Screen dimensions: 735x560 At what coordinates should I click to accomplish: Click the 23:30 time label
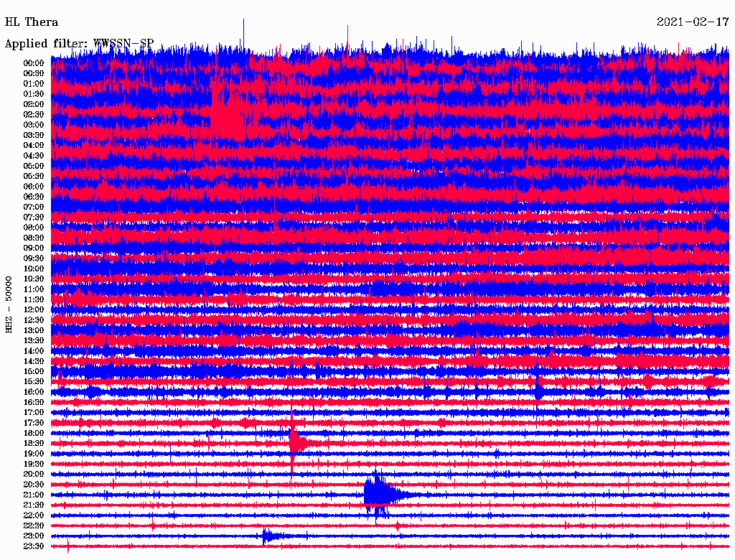(x=34, y=546)
